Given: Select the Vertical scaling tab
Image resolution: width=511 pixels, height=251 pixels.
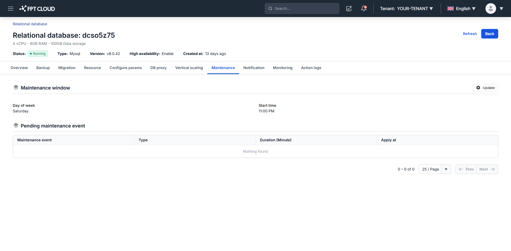Looking at the screenshot, I should 189,68.
